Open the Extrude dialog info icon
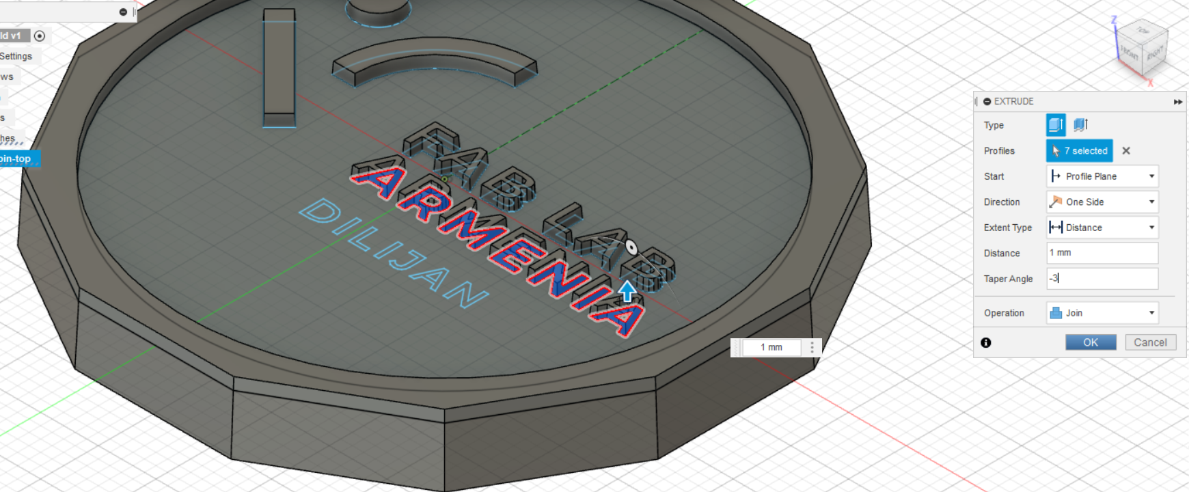1189x492 pixels. pyautogui.click(x=986, y=342)
